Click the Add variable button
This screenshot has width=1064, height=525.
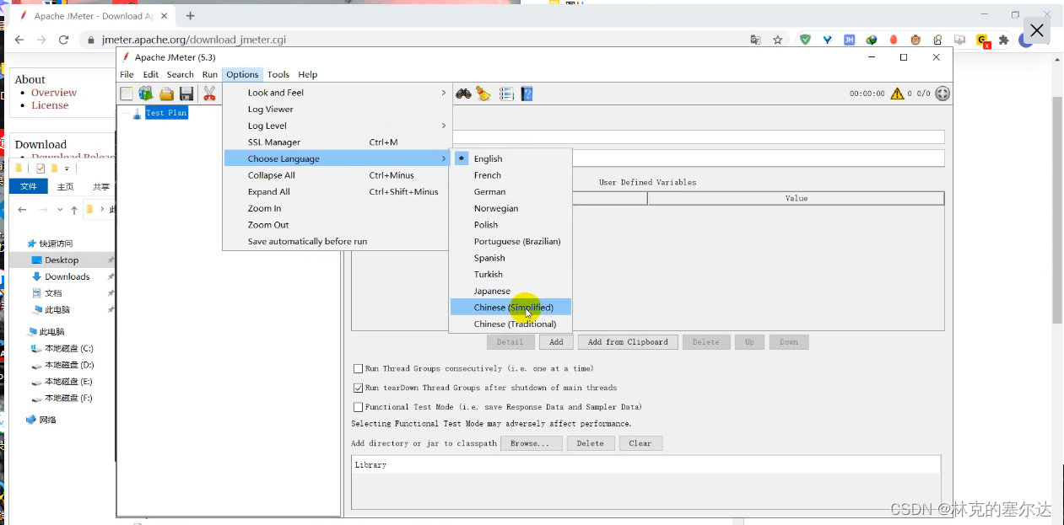click(556, 342)
